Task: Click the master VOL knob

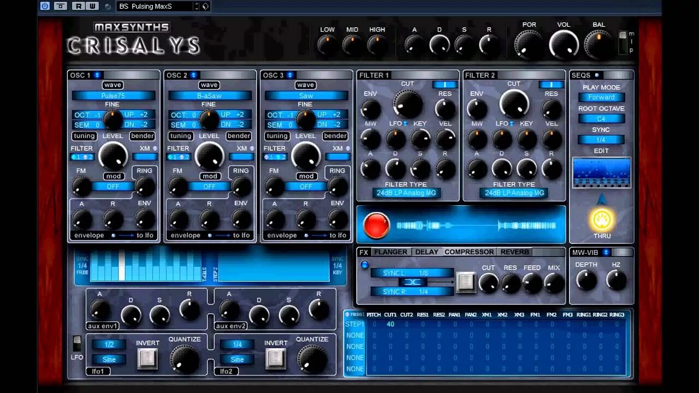Action: (564, 45)
